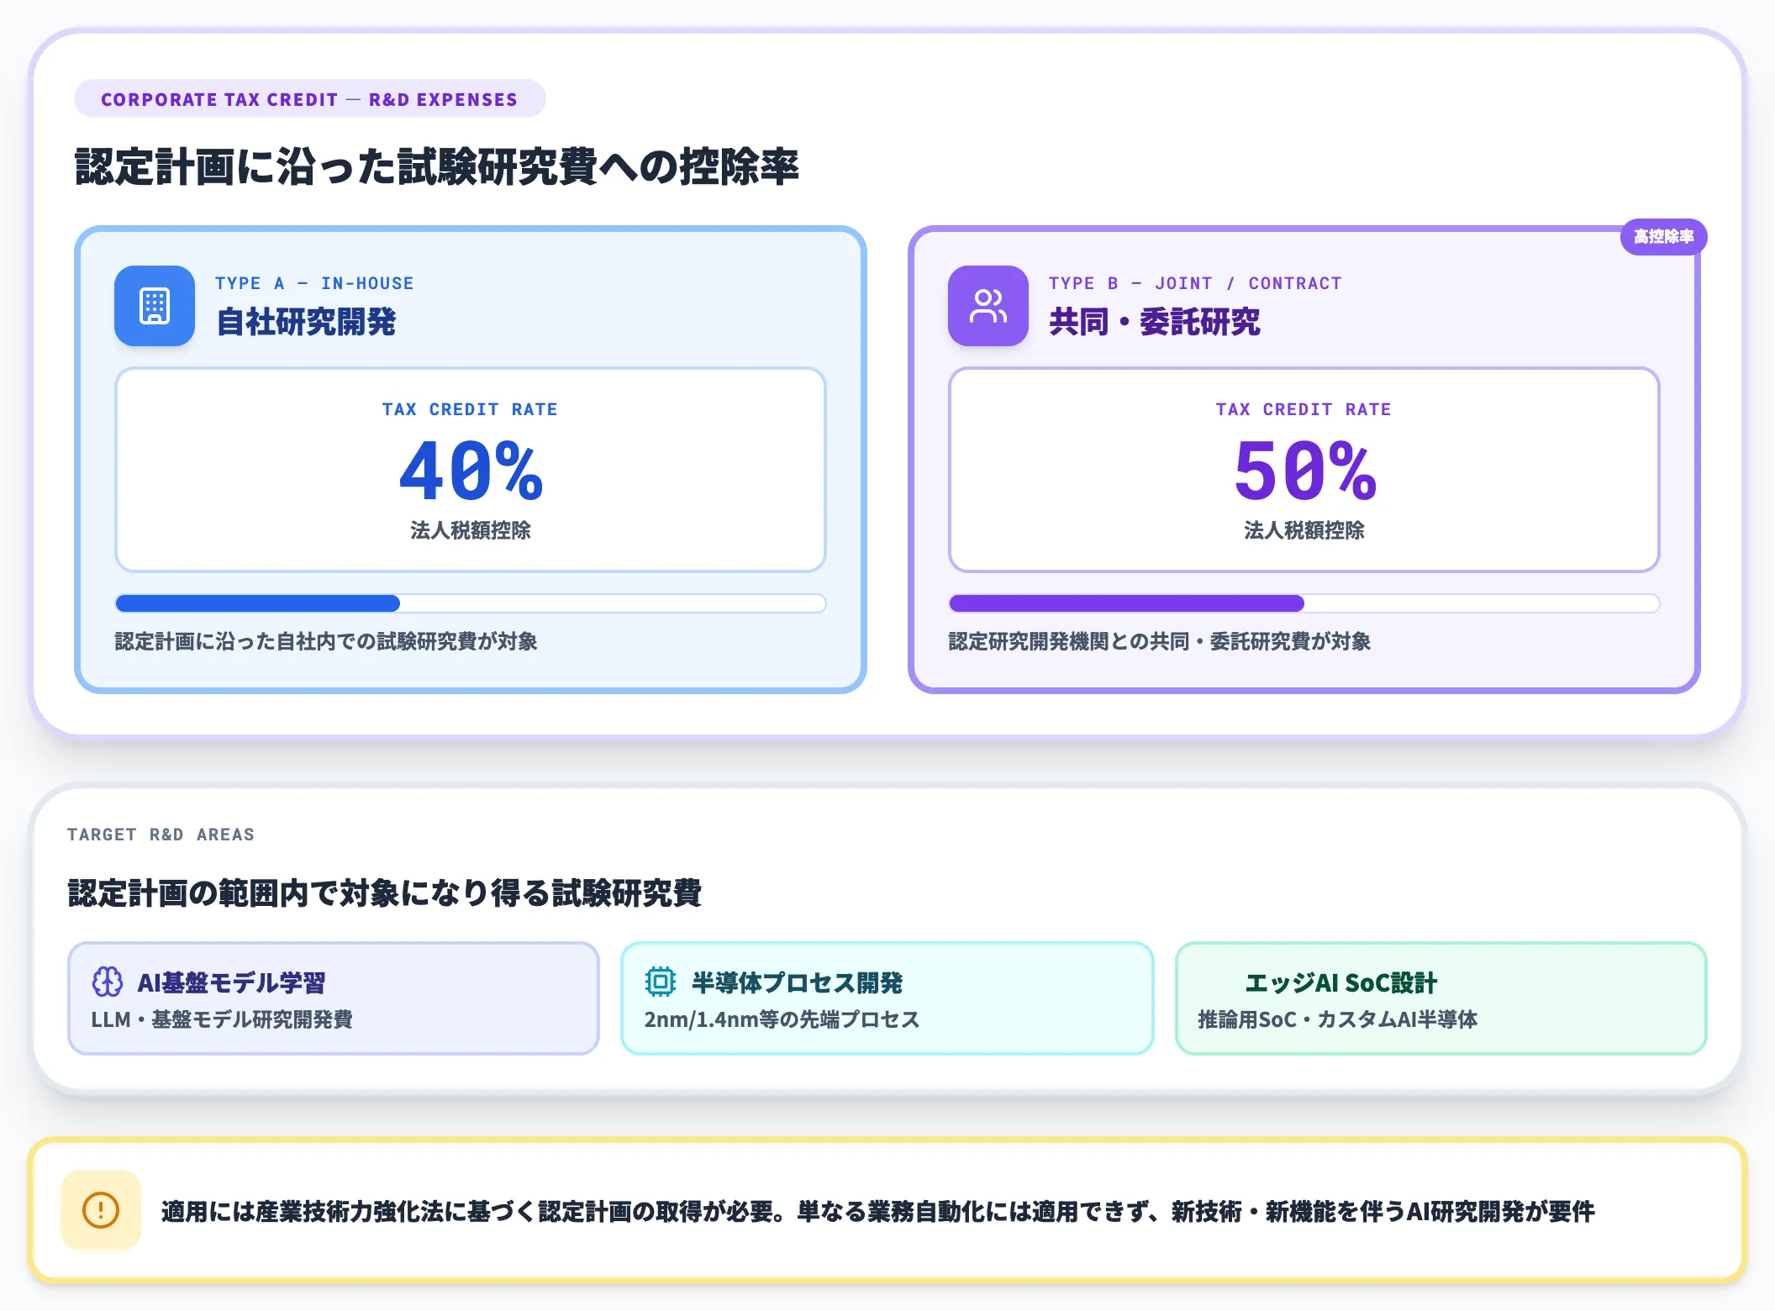1775x1311 pixels.
Task: Click the text 2nm/1.4nm等の先端プロセス
Action: (782, 1019)
